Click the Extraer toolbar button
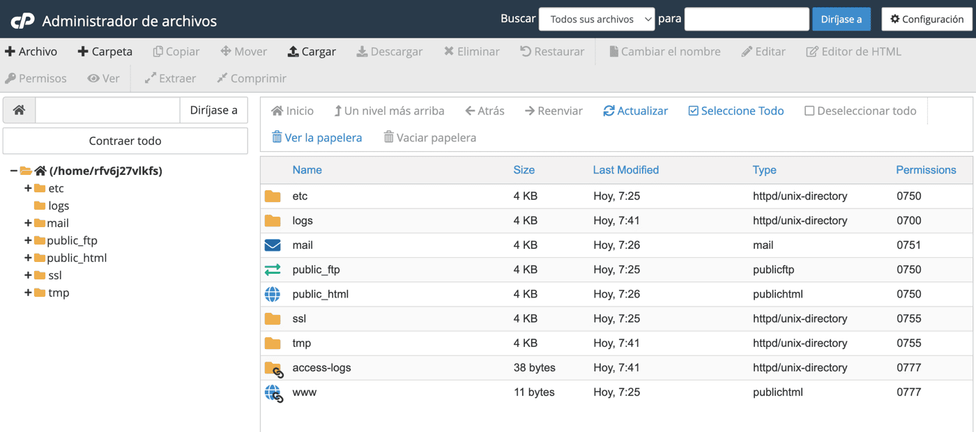The image size is (976, 432). (171, 78)
